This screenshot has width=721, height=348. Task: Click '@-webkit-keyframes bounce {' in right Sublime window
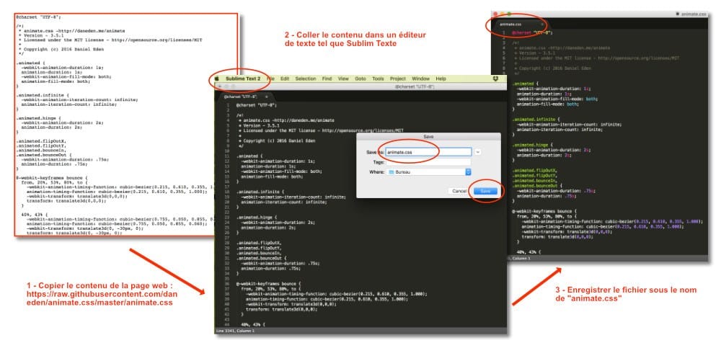pos(544,211)
